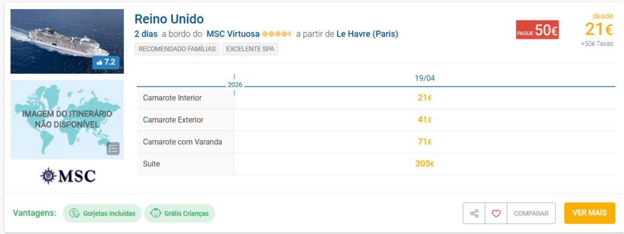Add cruise to favorites with heart icon

point(496,213)
